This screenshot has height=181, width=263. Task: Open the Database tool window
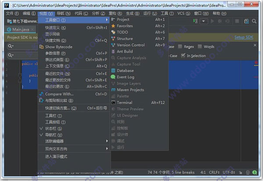click(139, 71)
